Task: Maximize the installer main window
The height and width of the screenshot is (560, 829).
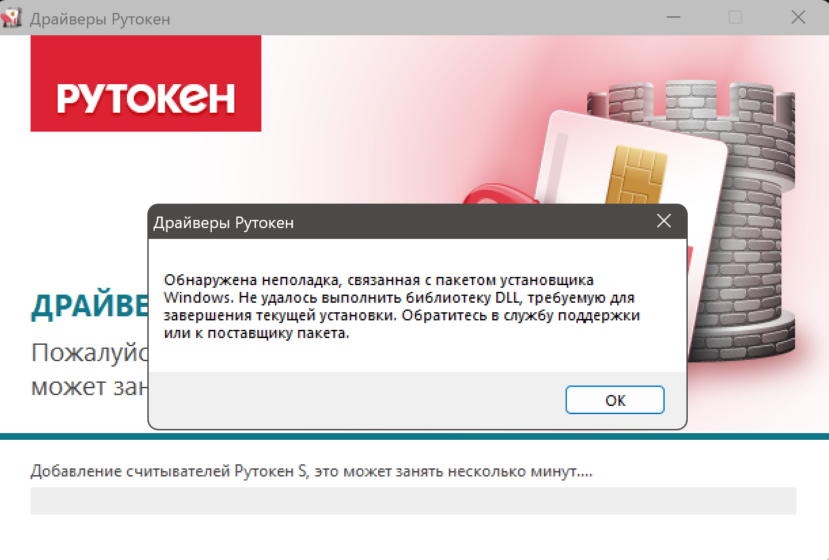Action: pyautogui.click(x=735, y=18)
